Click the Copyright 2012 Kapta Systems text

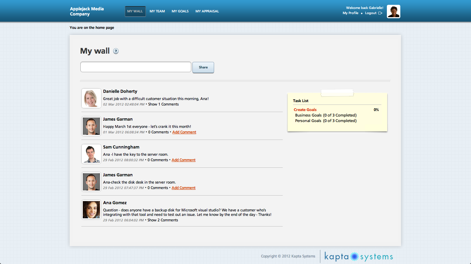(288, 256)
